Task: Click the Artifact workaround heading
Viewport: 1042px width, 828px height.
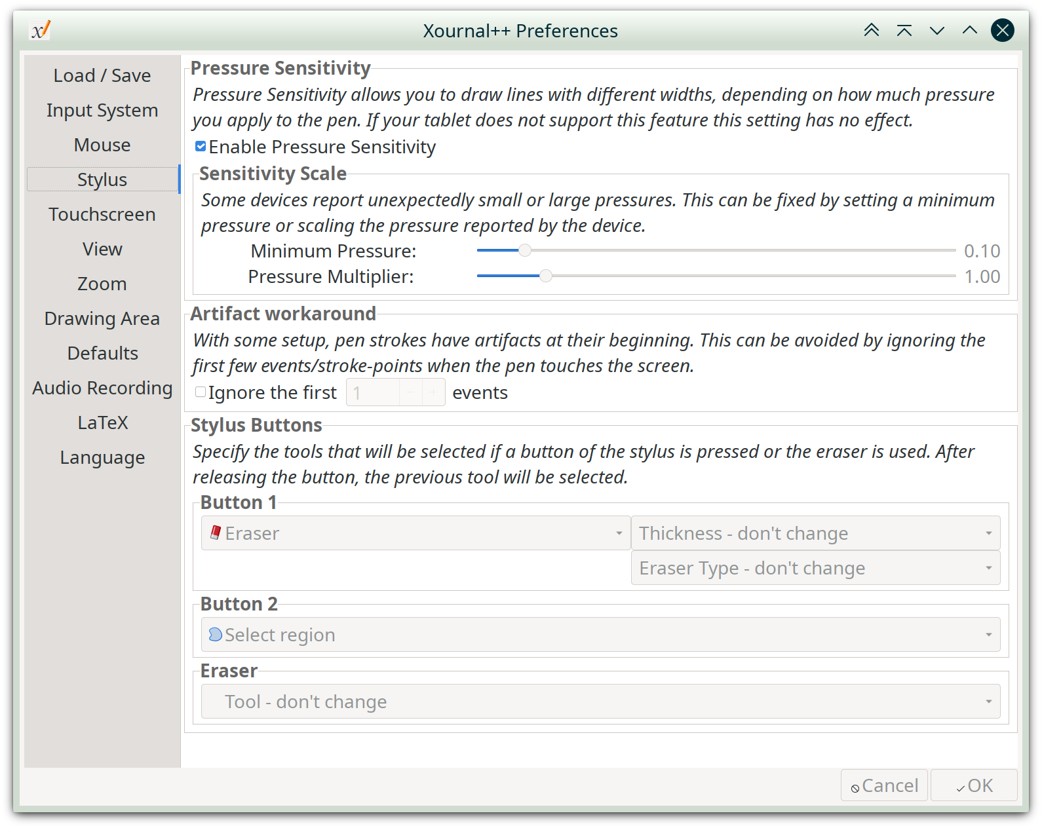Action: tap(283, 314)
